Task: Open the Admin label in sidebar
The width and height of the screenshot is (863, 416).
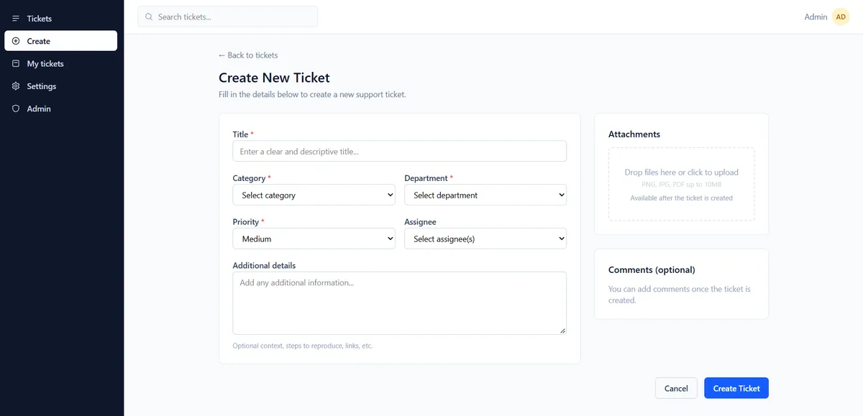Action: (39, 108)
